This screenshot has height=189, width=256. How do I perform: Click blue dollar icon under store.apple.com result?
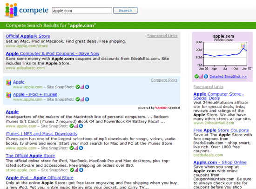tap(81, 170)
